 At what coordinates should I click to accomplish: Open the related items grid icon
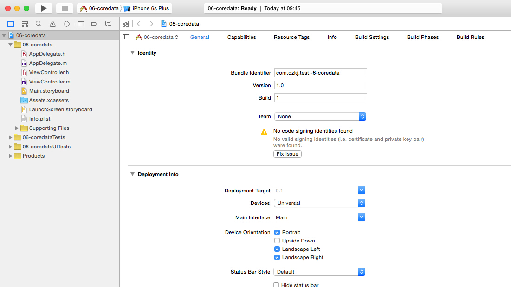click(x=125, y=24)
